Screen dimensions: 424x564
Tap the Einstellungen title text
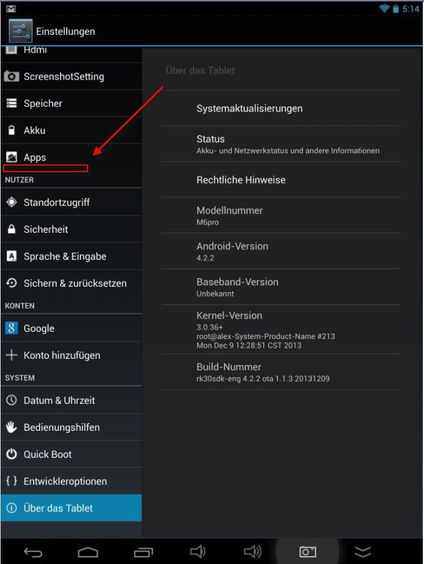pyautogui.click(x=65, y=31)
